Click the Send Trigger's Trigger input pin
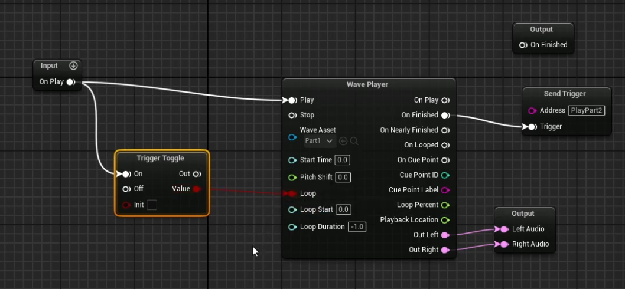625x289 pixels. pyautogui.click(x=532, y=127)
